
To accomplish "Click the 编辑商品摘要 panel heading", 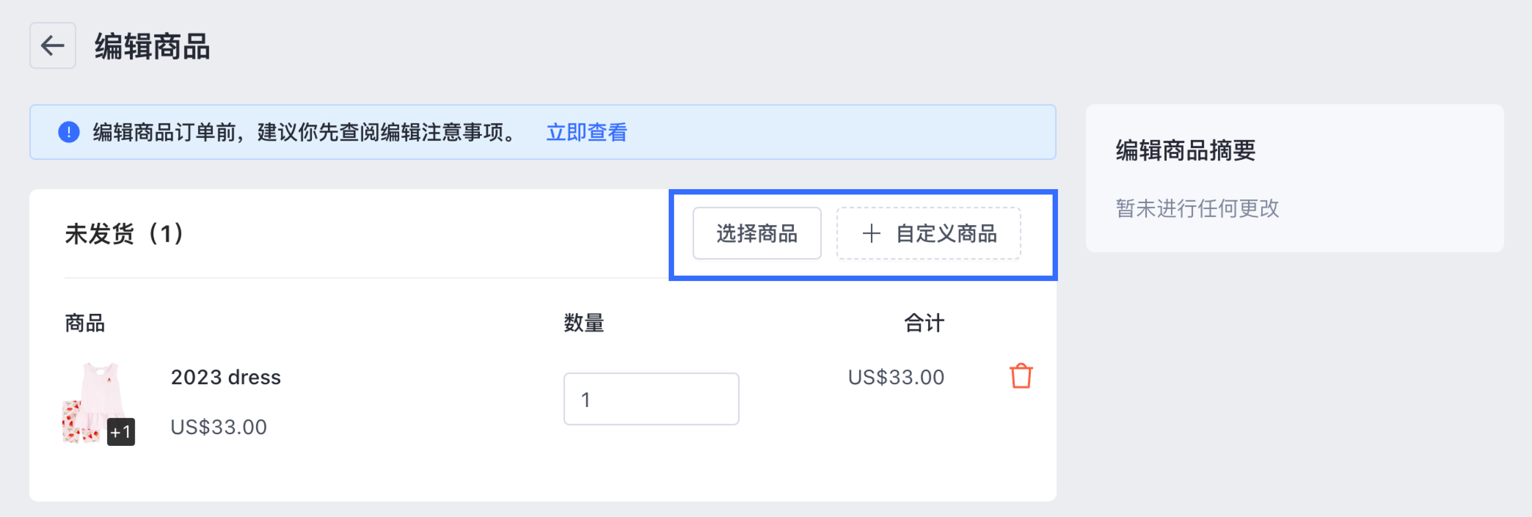I will pos(1185,150).
